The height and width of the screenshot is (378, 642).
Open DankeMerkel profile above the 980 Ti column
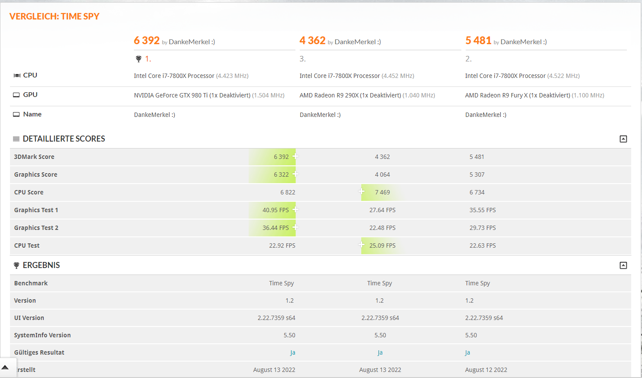[x=192, y=42]
